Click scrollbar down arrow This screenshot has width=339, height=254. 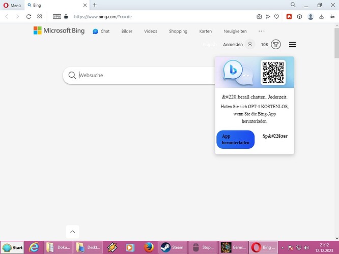pos(336,238)
